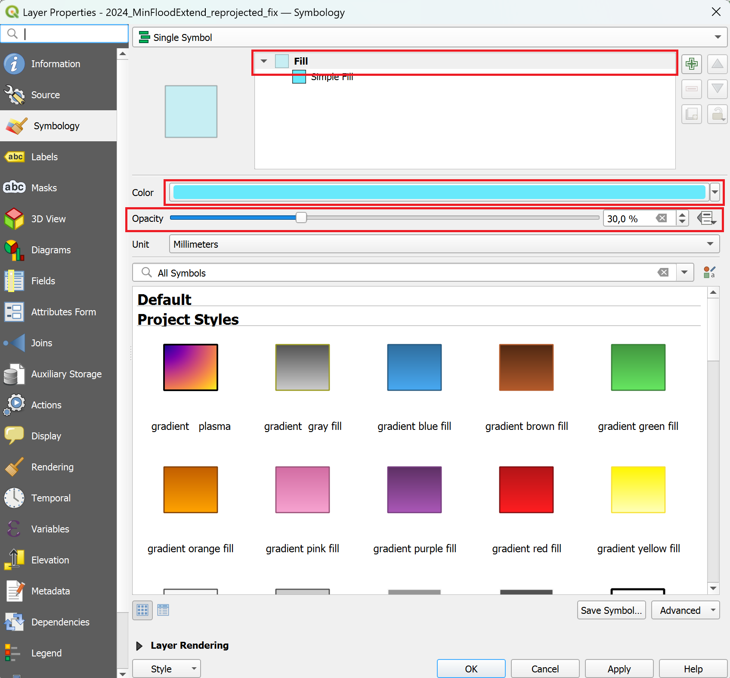The image size is (730, 678).
Task: Confirm with the OK button
Action: click(x=471, y=669)
